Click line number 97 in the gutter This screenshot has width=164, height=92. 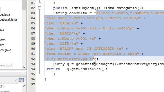[33, 84]
